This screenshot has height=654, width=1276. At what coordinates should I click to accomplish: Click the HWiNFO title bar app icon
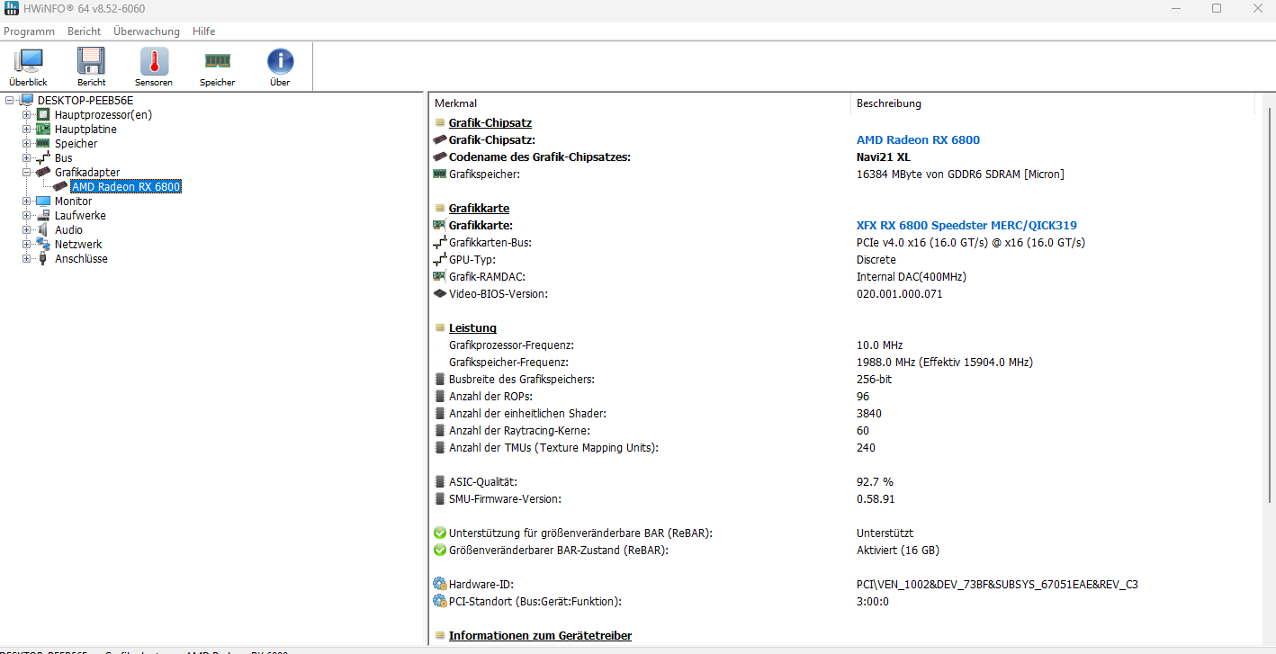tap(12, 8)
